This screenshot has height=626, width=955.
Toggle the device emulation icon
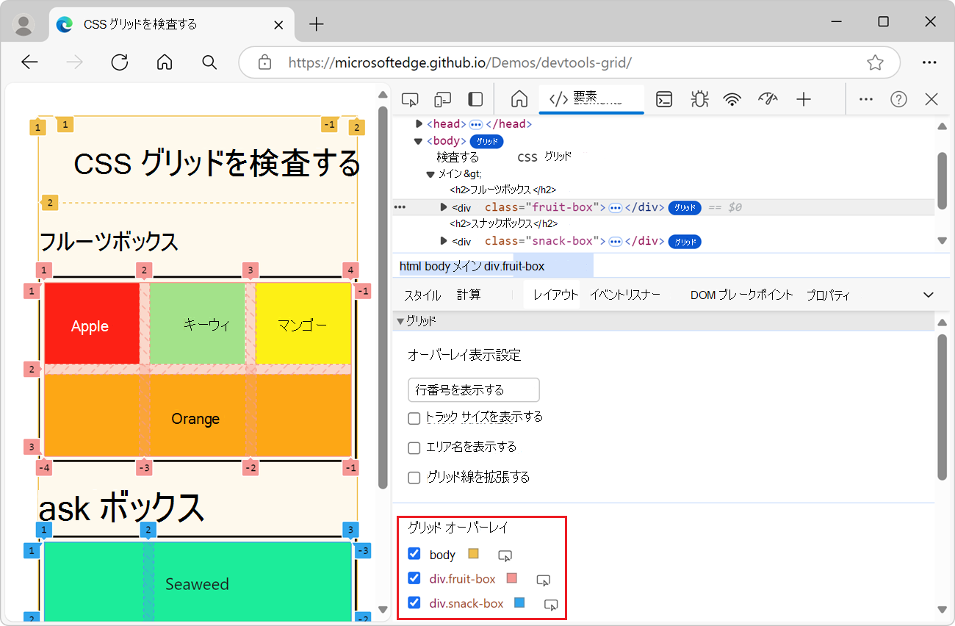(442, 98)
